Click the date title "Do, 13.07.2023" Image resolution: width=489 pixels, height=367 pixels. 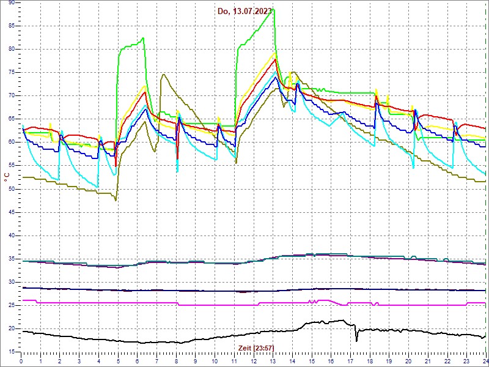[245, 12]
